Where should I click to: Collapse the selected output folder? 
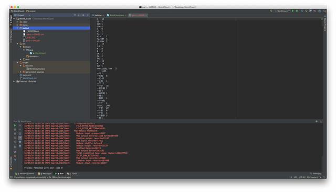pyautogui.click(x=17, y=28)
